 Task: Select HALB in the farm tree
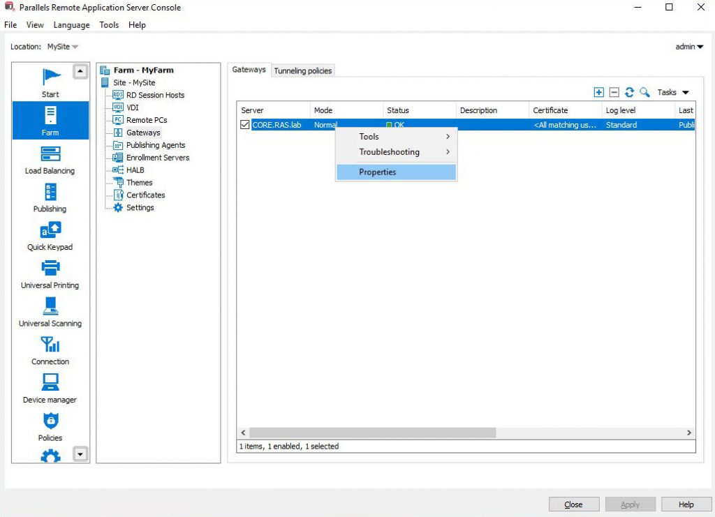135,170
